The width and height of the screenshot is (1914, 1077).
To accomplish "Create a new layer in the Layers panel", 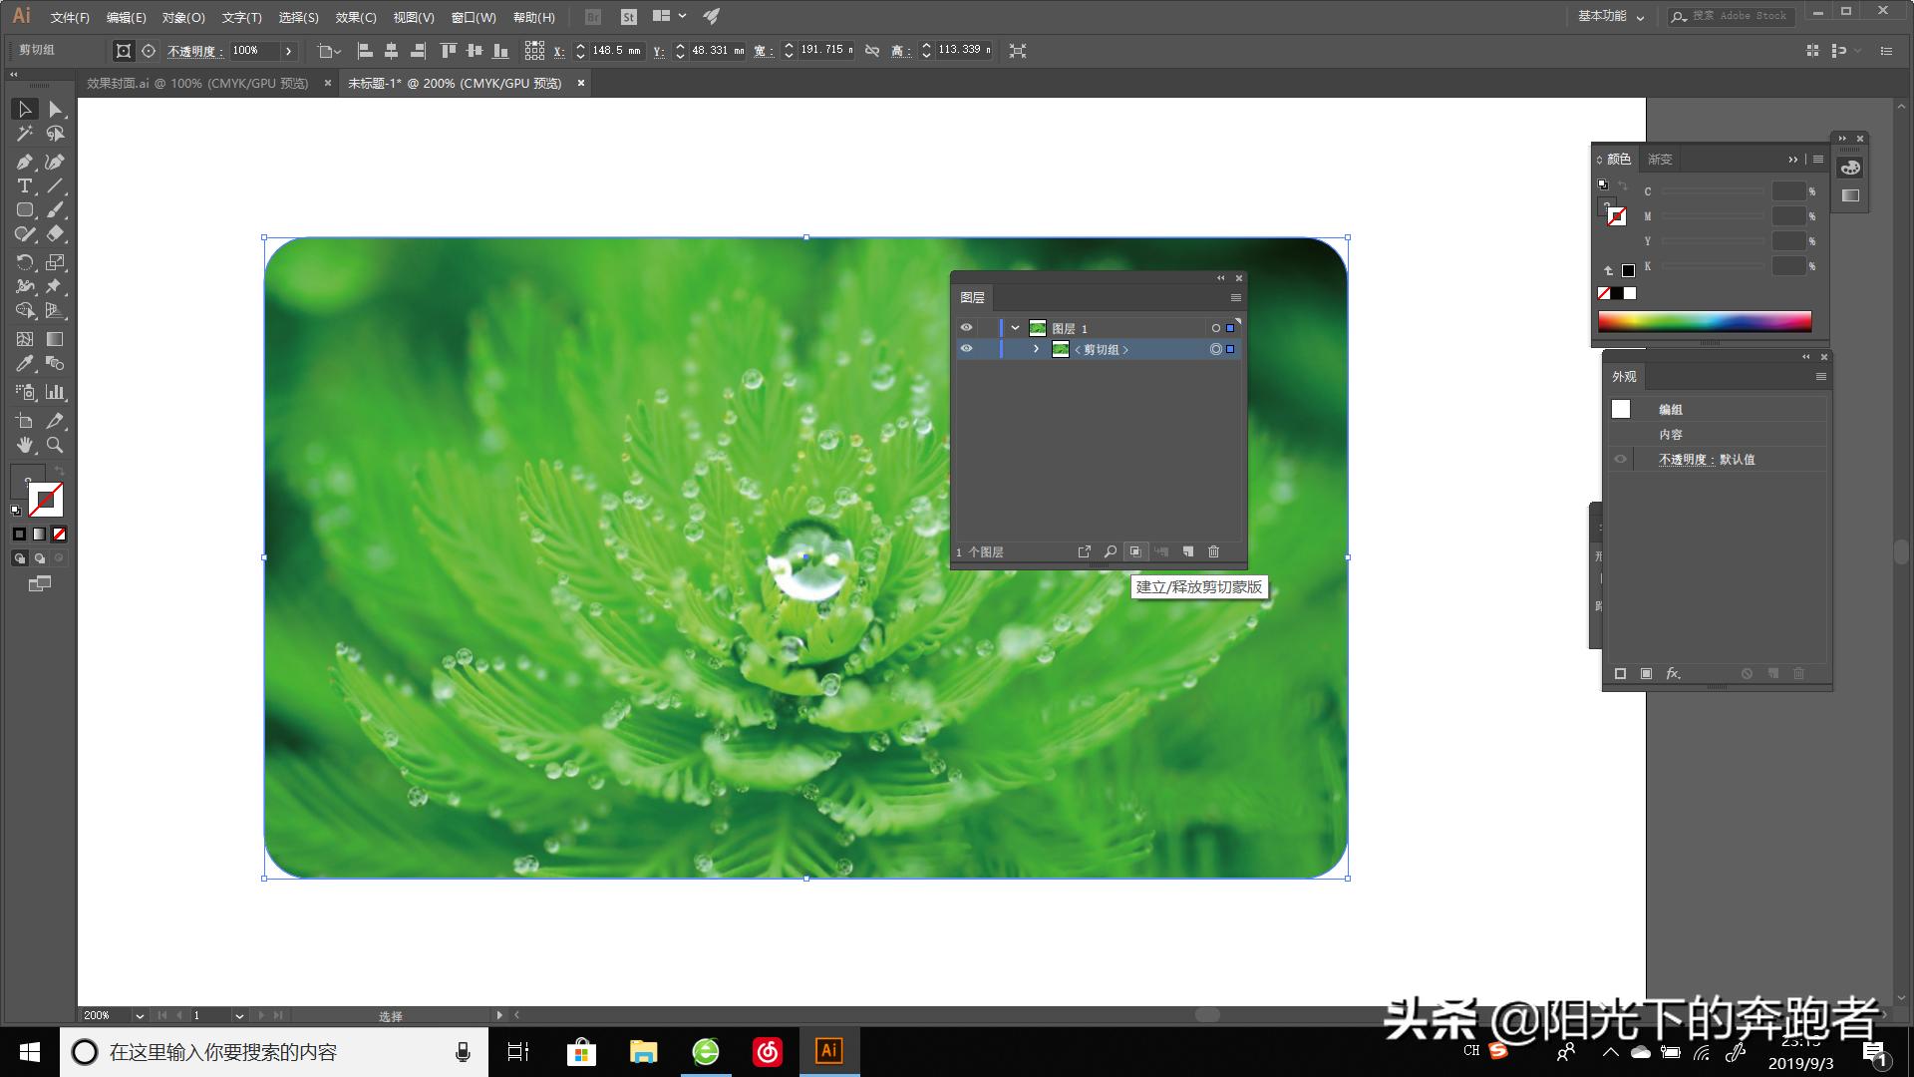I will (1187, 551).
